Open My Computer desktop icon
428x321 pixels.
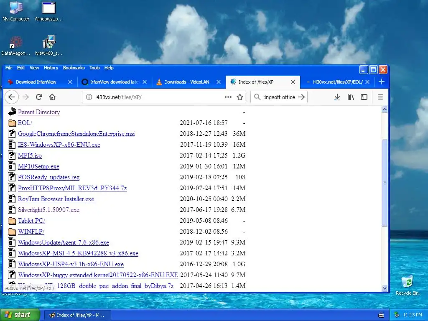click(x=16, y=11)
